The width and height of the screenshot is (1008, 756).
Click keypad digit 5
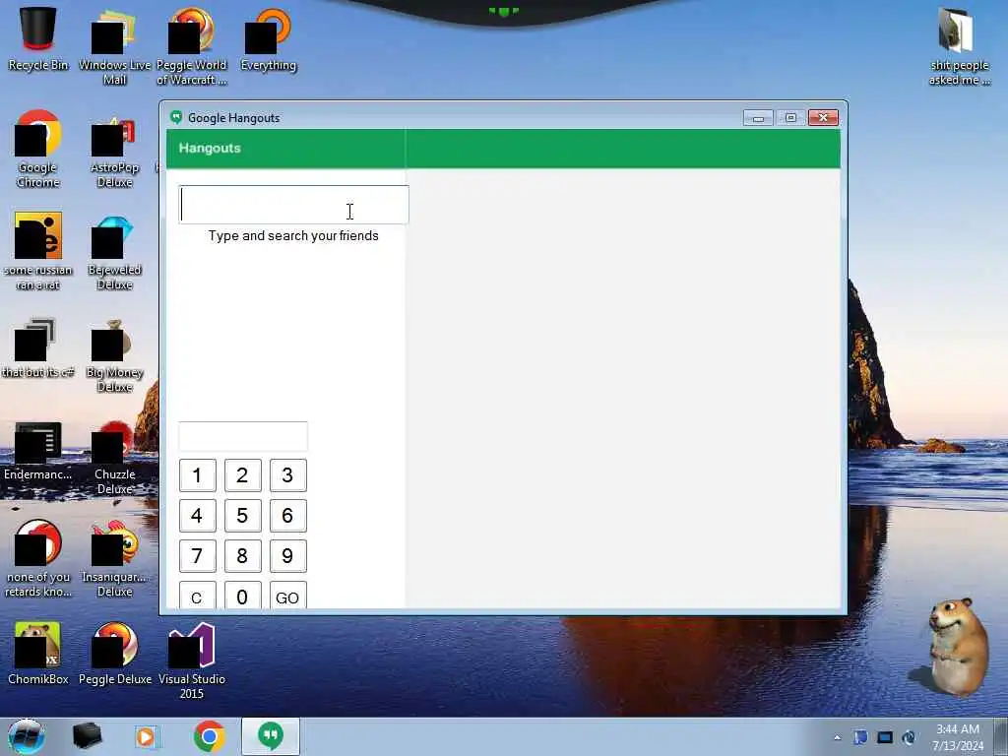[x=242, y=516]
